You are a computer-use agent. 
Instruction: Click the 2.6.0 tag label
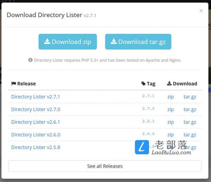[x=148, y=134]
